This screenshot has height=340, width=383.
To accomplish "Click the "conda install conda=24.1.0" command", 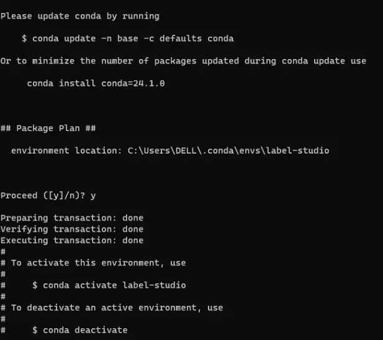I will 91,83.
